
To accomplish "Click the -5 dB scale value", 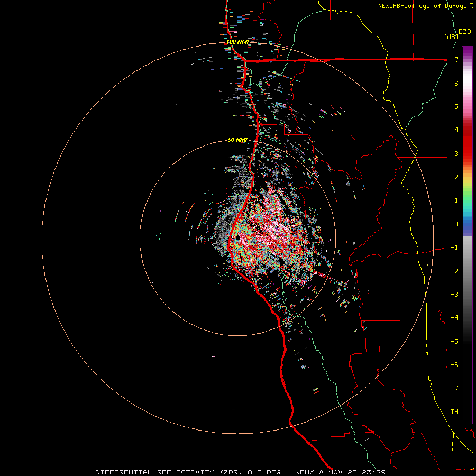I will click(454, 342).
